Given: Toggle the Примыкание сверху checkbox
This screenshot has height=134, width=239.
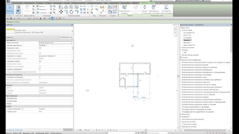Looking at the screenshot, I should (40, 64).
